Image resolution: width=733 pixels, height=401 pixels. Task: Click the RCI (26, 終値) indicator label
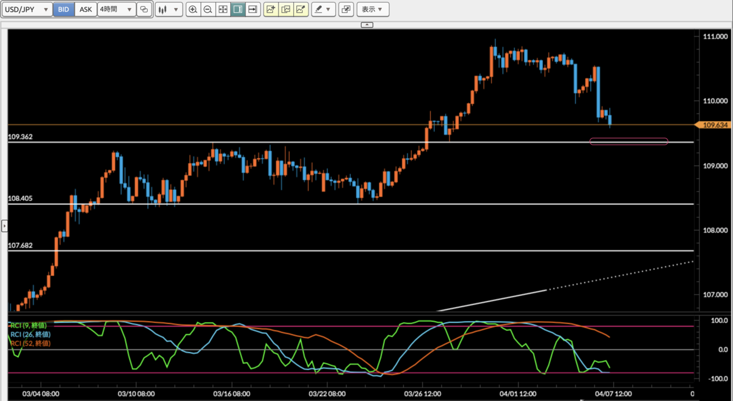[29, 334]
